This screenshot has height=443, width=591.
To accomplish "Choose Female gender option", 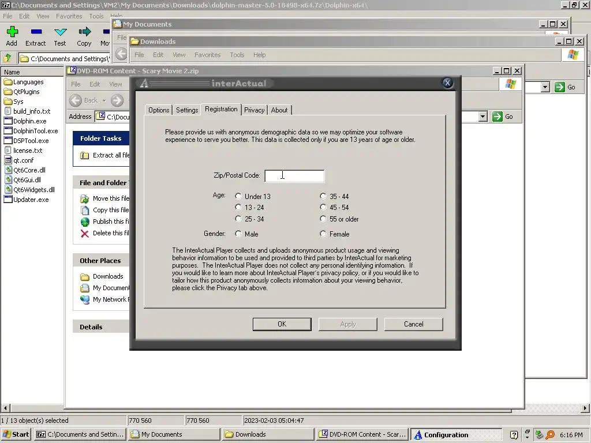I will pyautogui.click(x=323, y=234).
